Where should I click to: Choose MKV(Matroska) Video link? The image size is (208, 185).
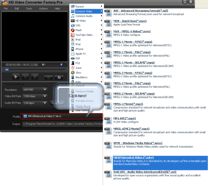(x=134, y=158)
